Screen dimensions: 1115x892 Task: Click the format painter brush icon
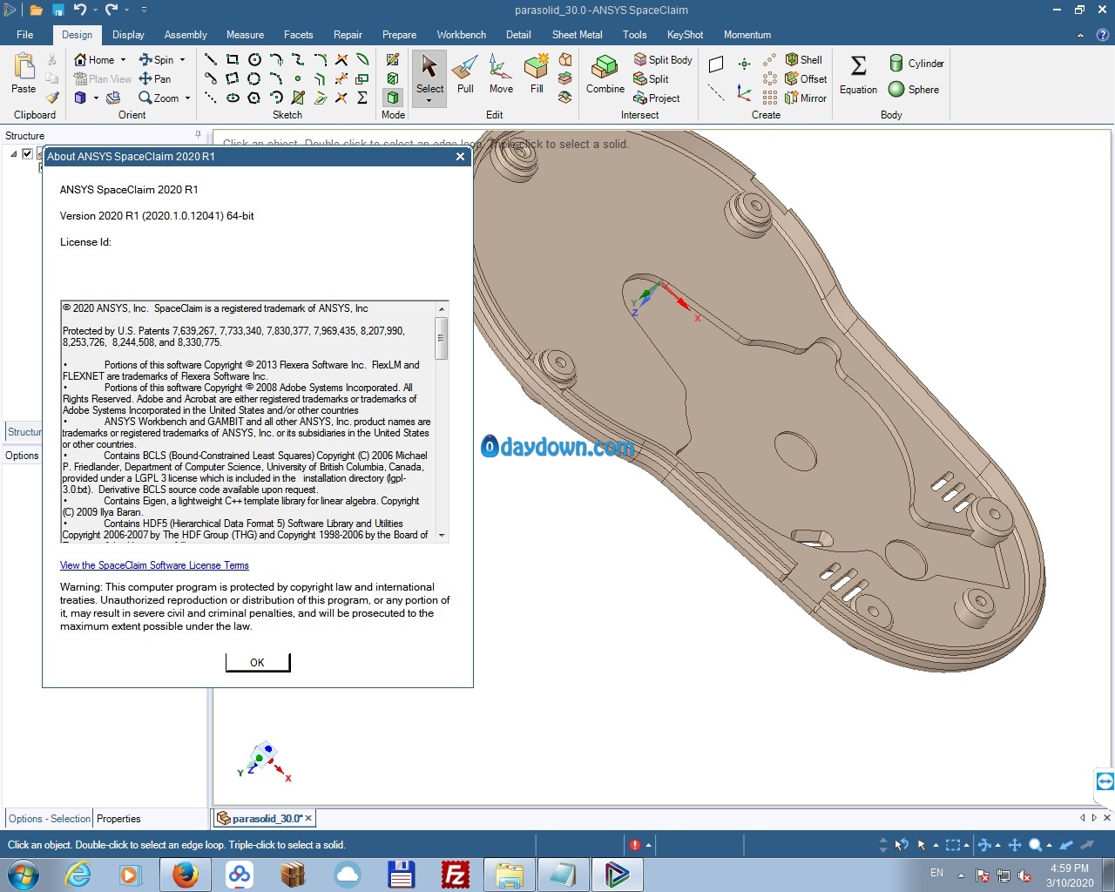coord(52,98)
